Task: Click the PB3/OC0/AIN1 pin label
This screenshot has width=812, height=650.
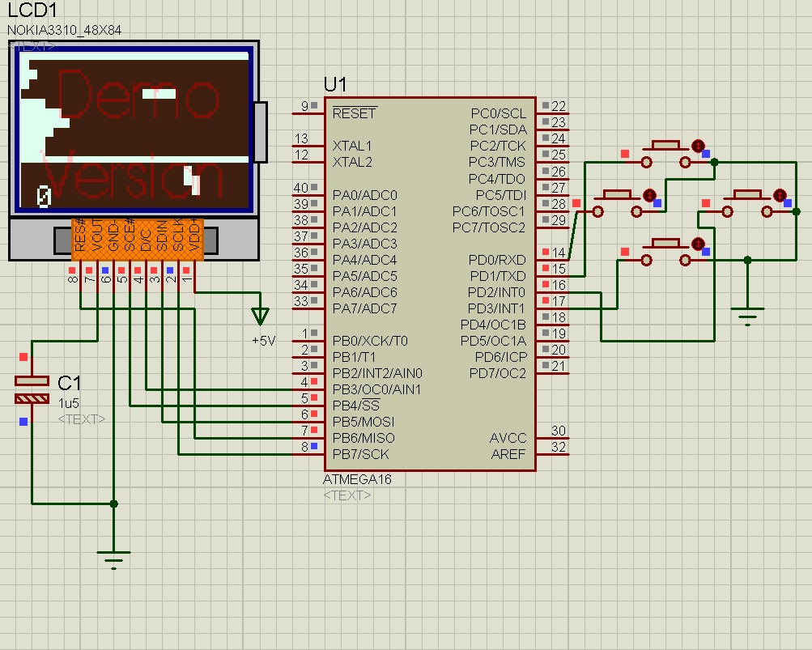Action: pyautogui.click(x=377, y=389)
